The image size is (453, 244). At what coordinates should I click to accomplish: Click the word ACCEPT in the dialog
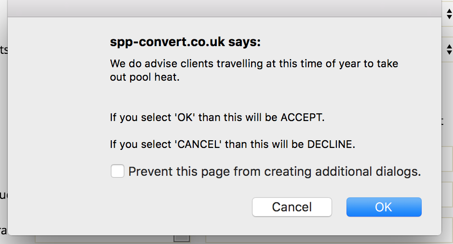302,117
